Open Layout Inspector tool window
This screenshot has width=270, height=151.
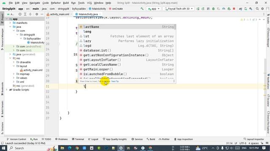coord(254,139)
